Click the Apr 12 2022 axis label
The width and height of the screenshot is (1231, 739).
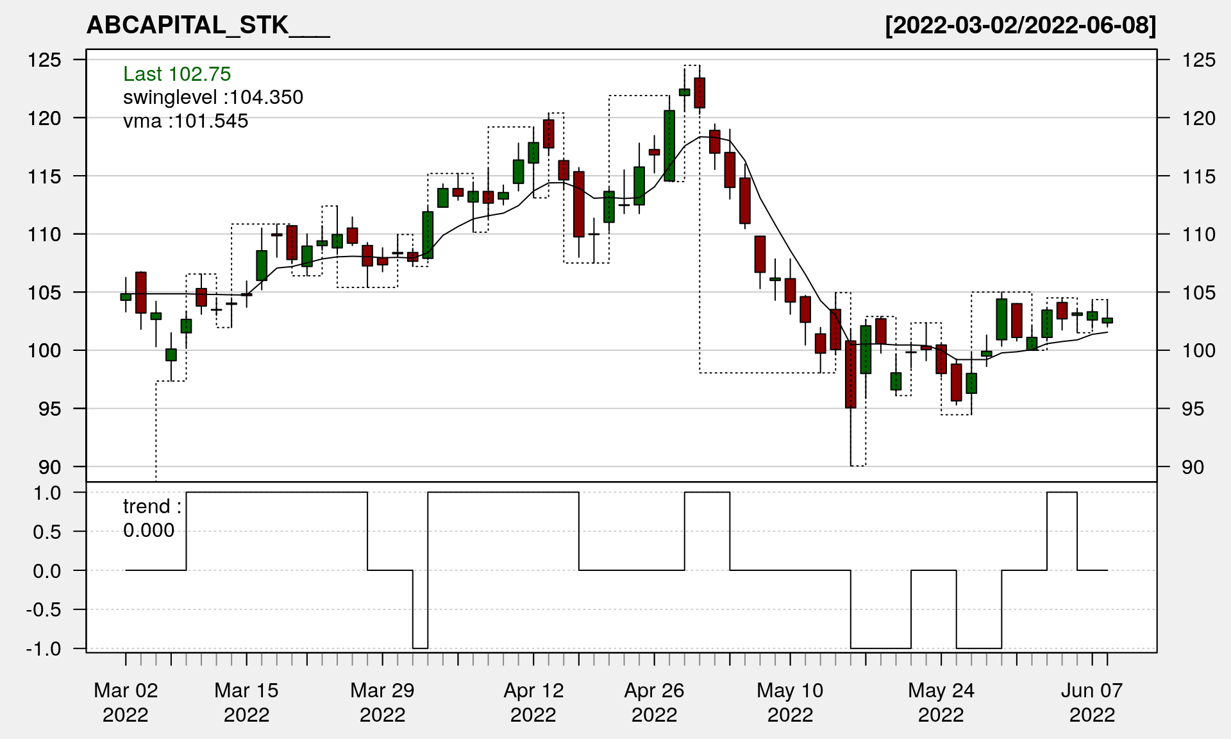click(x=533, y=702)
